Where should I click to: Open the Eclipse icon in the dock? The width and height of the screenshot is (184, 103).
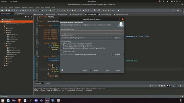click(47, 100)
